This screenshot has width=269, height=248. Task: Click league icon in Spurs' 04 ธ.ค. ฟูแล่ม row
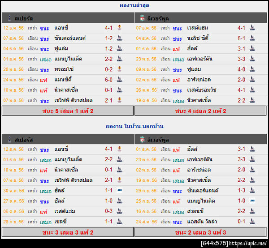119,48
